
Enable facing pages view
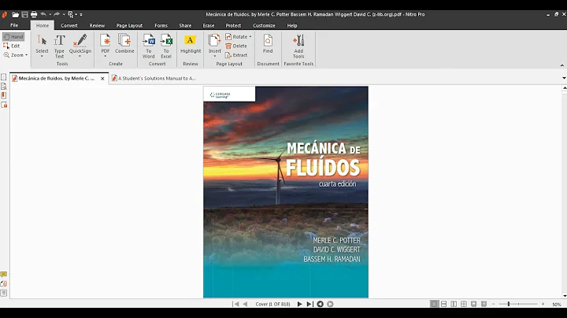(x=454, y=305)
